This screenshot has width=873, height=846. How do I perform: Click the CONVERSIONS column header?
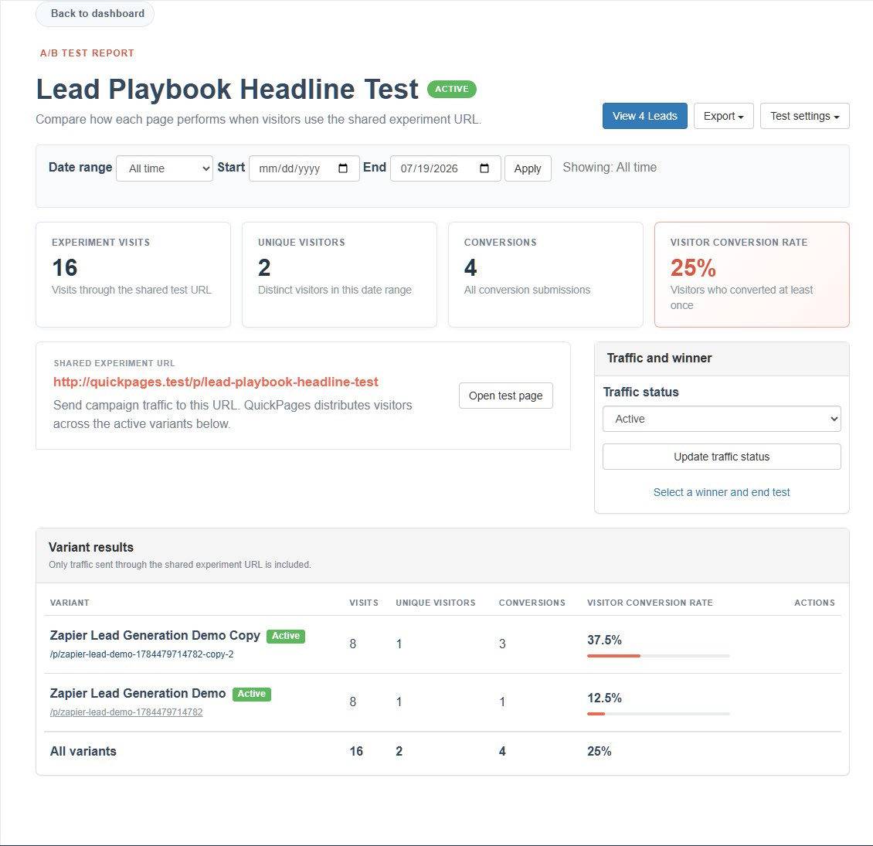(x=532, y=603)
